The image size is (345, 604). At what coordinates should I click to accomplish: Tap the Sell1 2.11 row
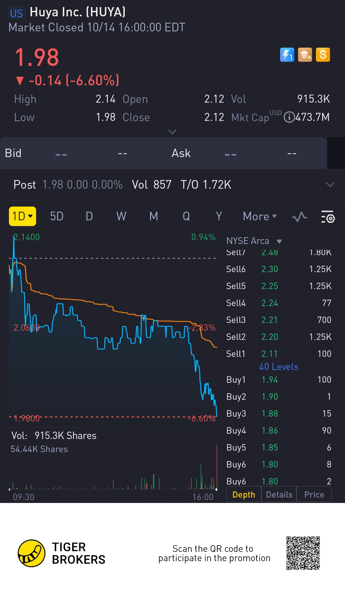click(x=279, y=354)
